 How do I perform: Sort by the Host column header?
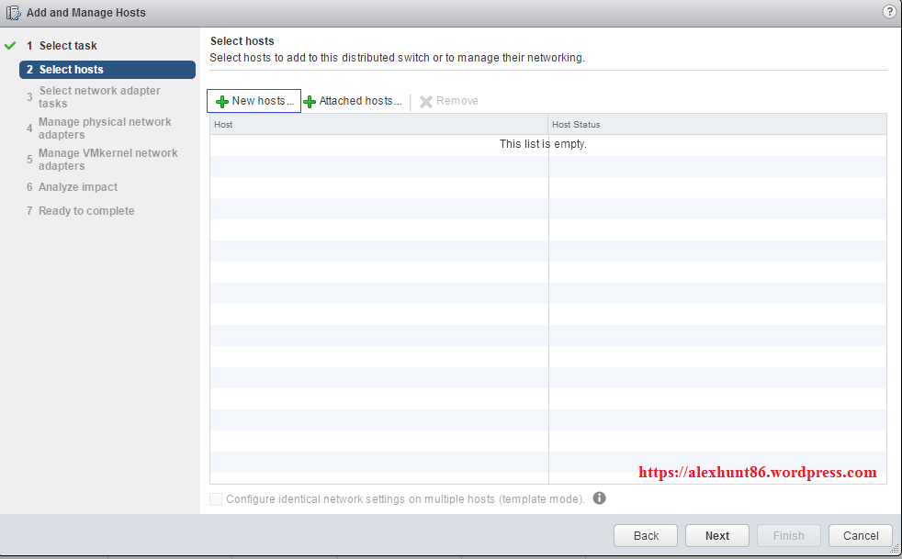(x=378, y=124)
